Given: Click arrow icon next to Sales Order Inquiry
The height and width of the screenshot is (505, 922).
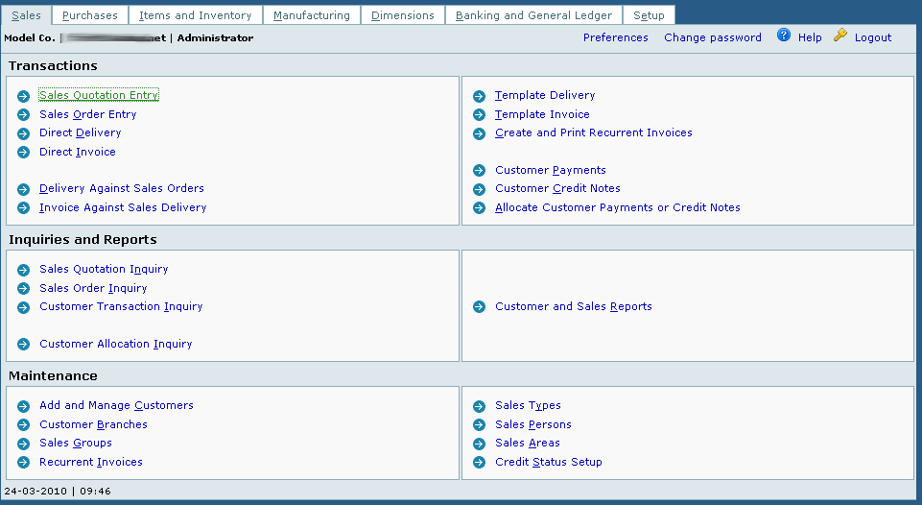Looking at the screenshot, I should point(24,288).
